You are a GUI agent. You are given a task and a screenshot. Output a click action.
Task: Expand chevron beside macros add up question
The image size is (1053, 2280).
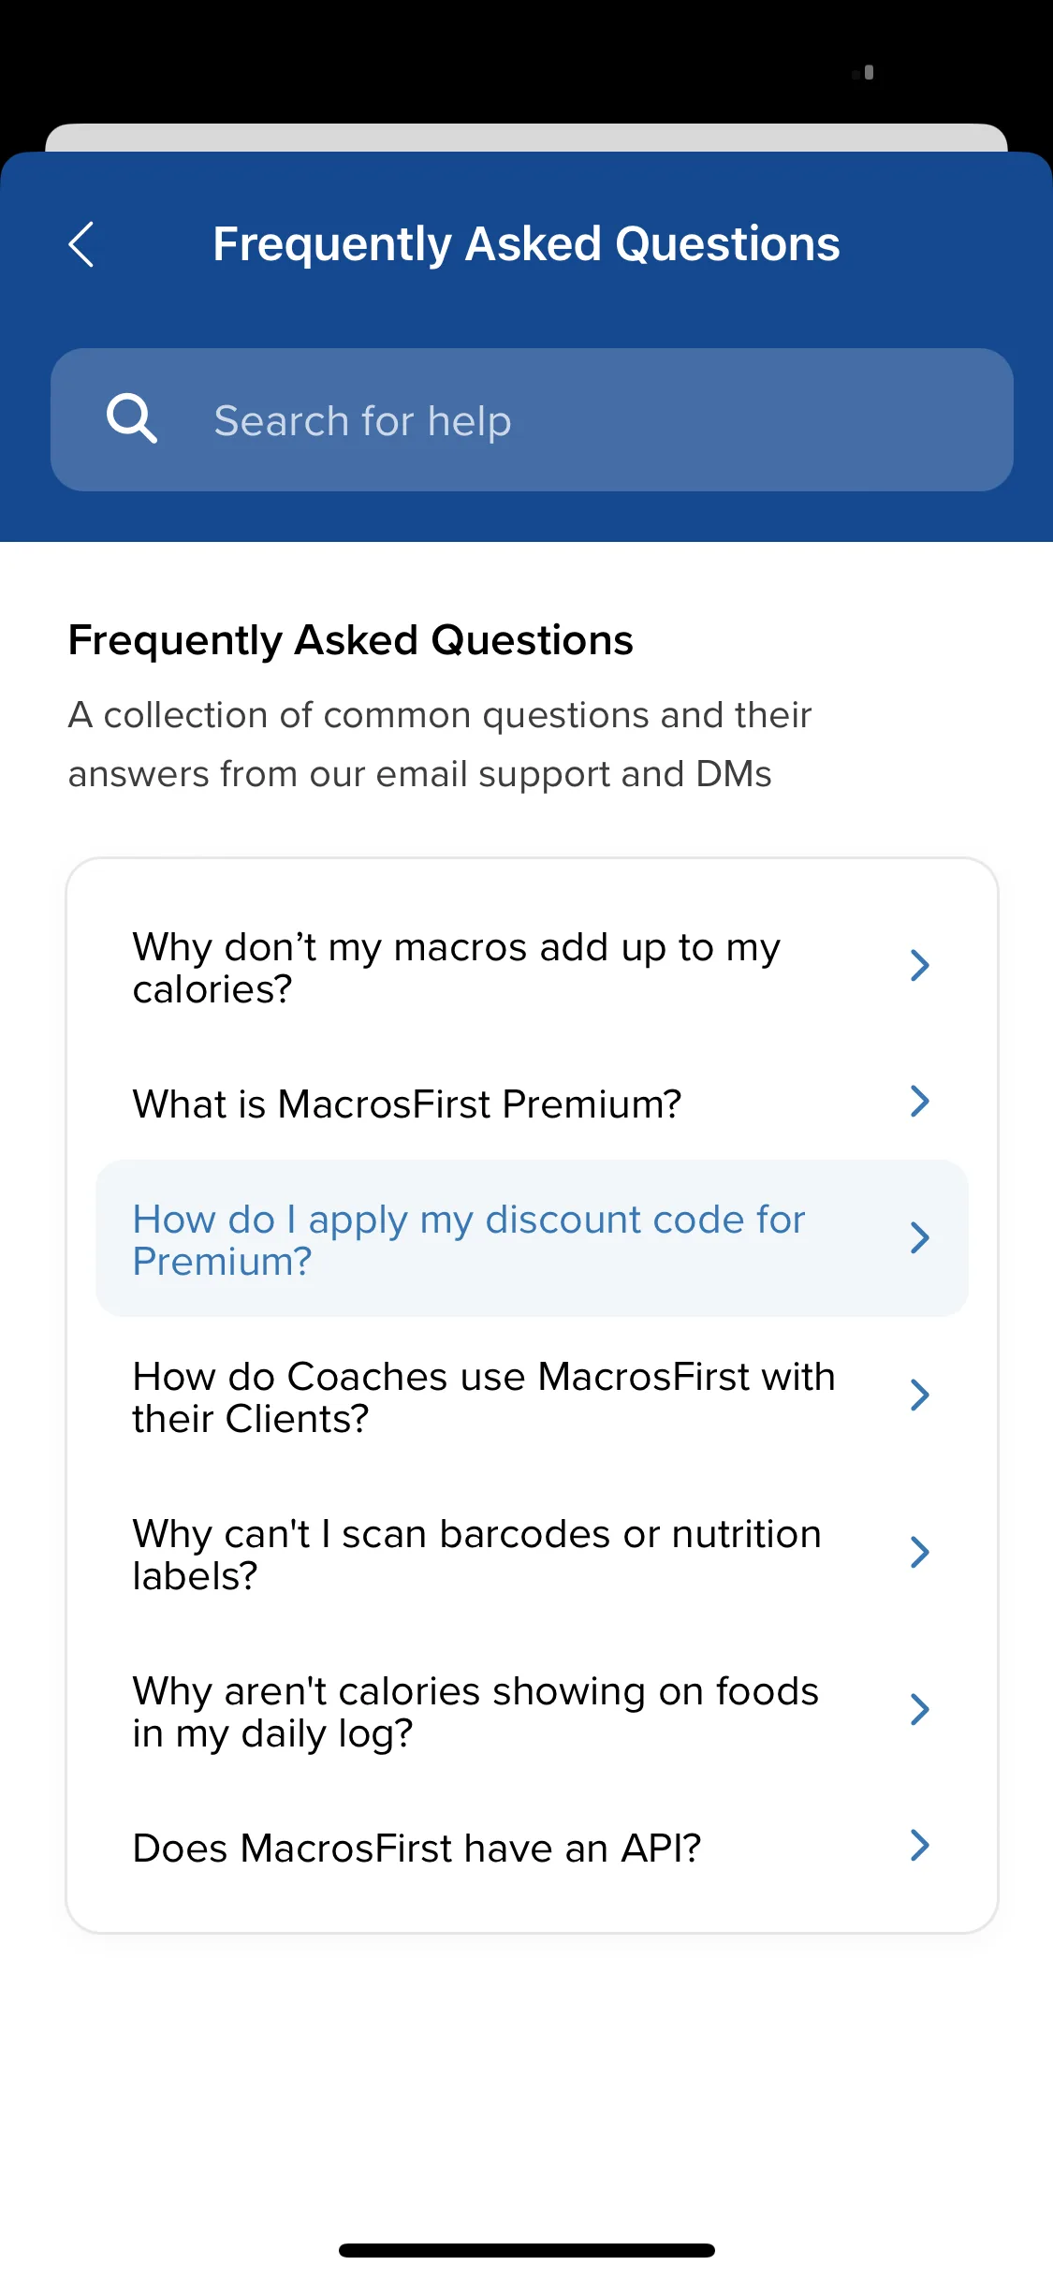tap(920, 965)
